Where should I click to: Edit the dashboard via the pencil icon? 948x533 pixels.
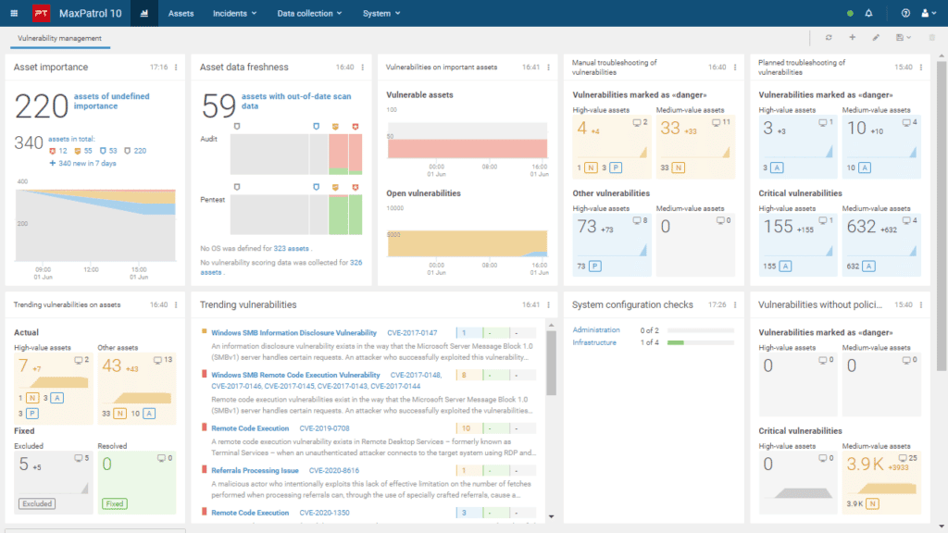pyautogui.click(x=877, y=37)
